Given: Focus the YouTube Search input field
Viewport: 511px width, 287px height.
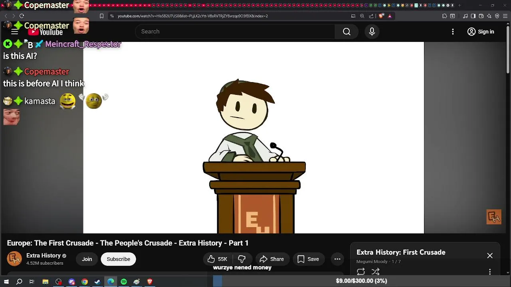Looking at the screenshot, I should (235, 31).
